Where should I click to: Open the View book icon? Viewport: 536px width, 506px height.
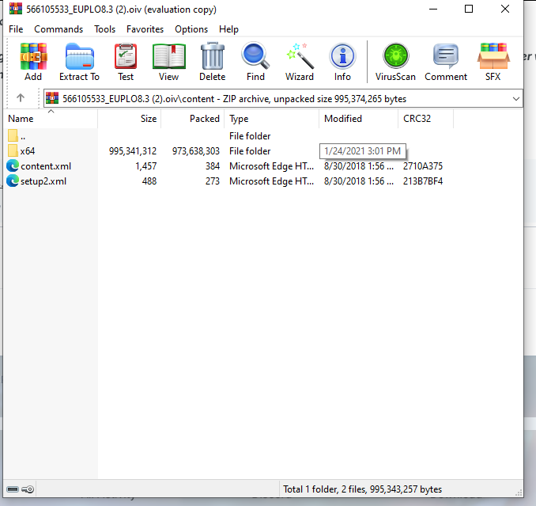pyautogui.click(x=168, y=56)
